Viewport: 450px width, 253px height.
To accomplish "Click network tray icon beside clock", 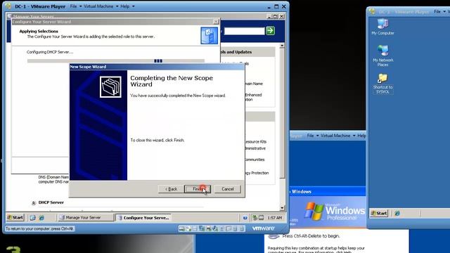I will [255, 218].
